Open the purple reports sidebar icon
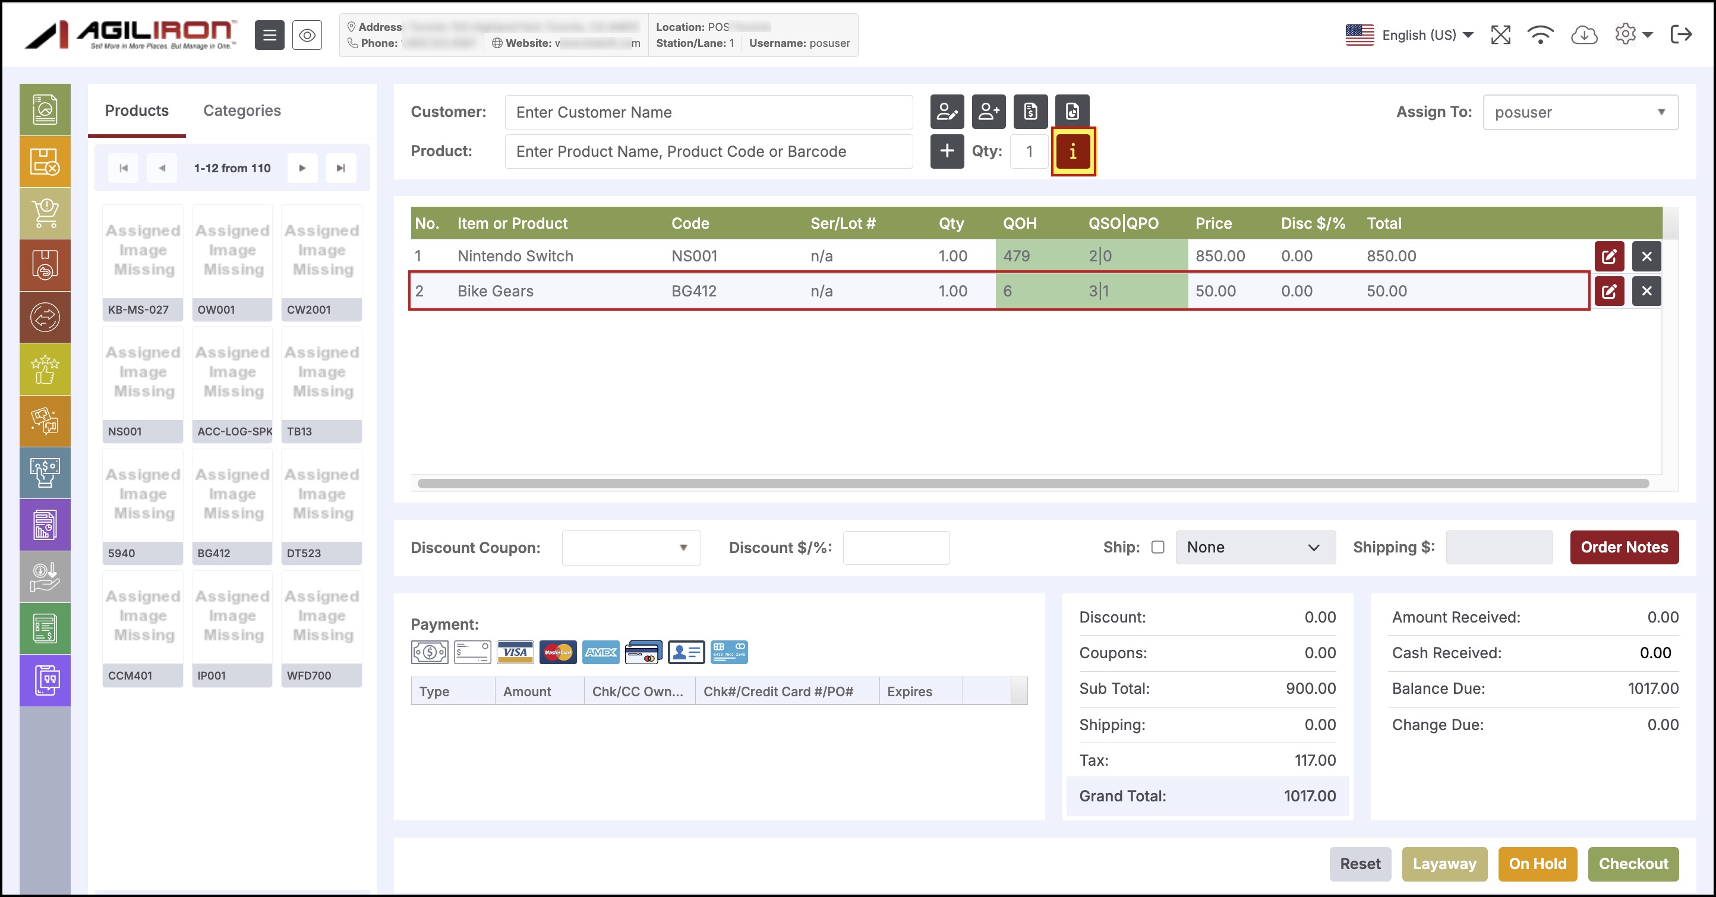This screenshot has height=897, width=1716. coord(45,525)
